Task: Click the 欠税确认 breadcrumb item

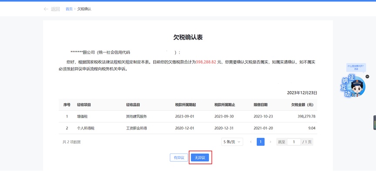Action: click(x=84, y=9)
